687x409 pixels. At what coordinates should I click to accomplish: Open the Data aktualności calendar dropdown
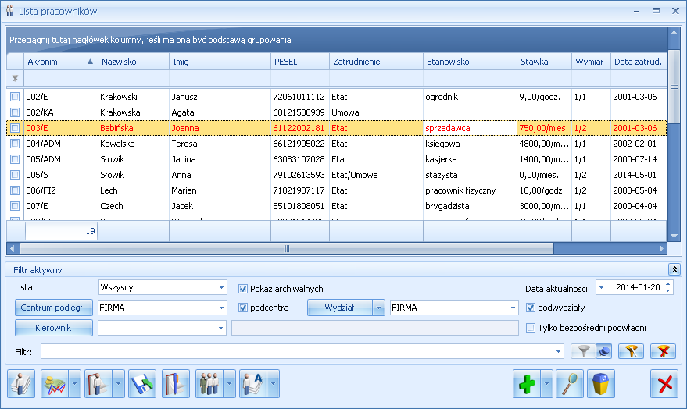click(x=602, y=288)
